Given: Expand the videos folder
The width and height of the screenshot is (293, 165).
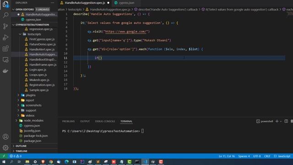Looking at the screenshot, I should (18, 115).
